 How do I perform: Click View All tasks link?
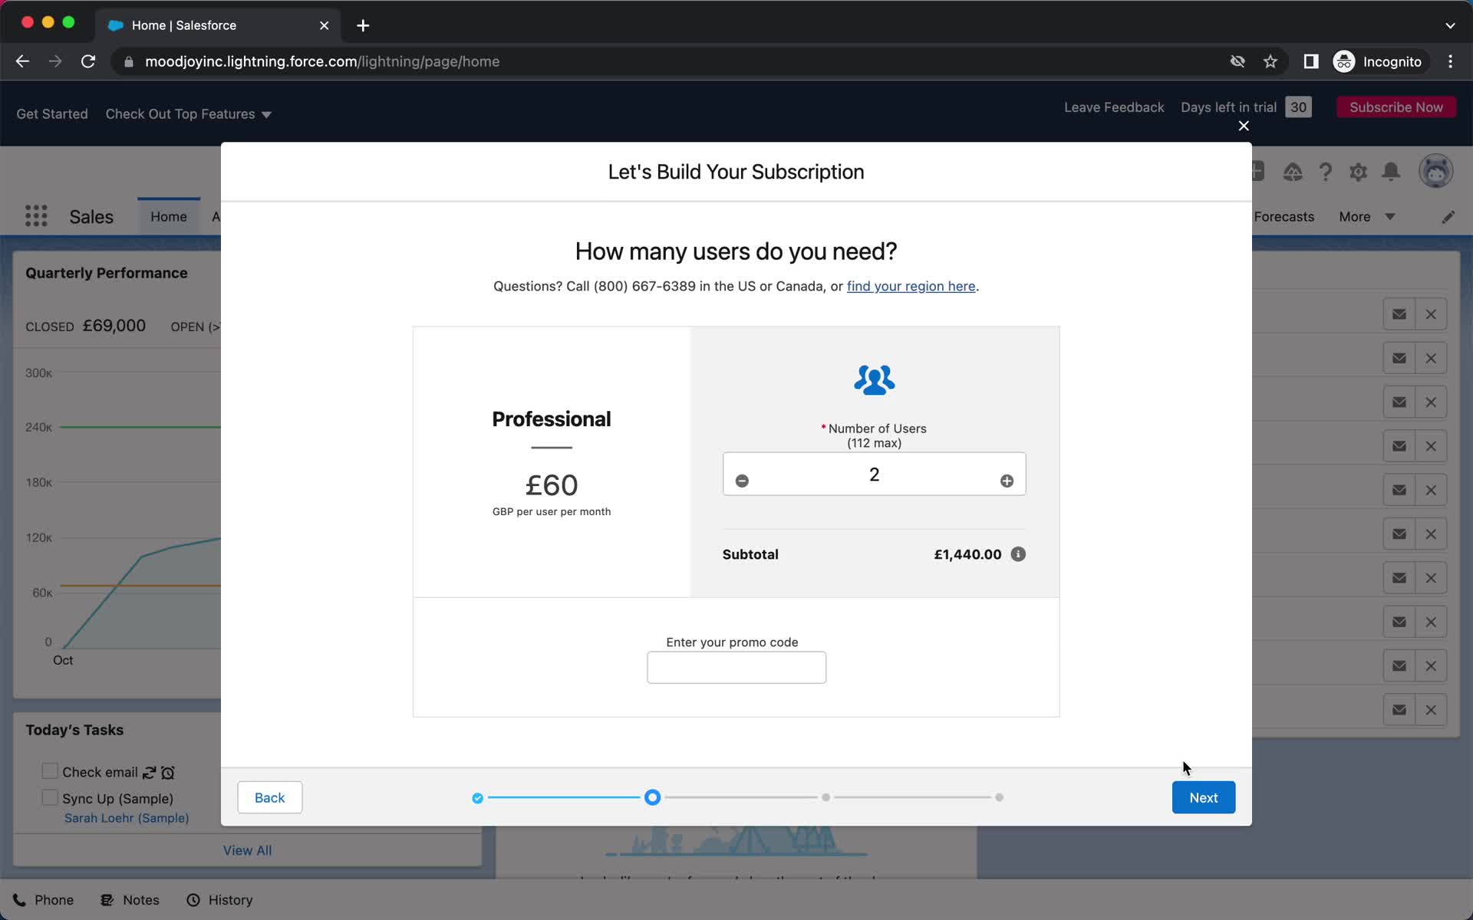coord(247,850)
